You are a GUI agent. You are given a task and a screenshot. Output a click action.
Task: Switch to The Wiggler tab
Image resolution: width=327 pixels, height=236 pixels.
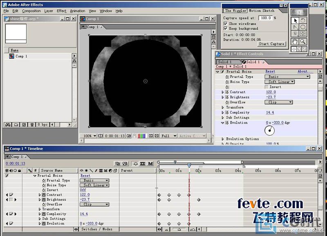tap(235, 11)
